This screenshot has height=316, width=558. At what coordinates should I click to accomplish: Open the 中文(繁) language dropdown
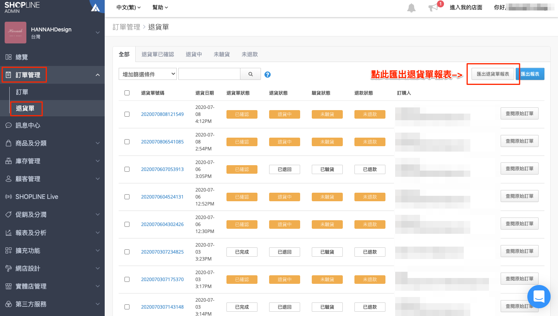point(128,7)
